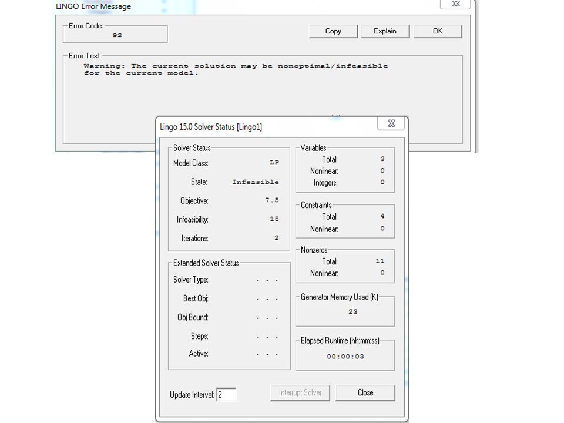Click the Close button in Solver Status
Viewport: 564px width, 423px height.
365,393
